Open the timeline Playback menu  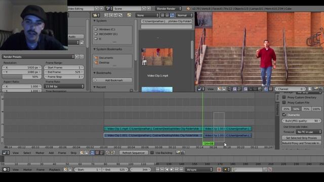click(x=54, y=170)
